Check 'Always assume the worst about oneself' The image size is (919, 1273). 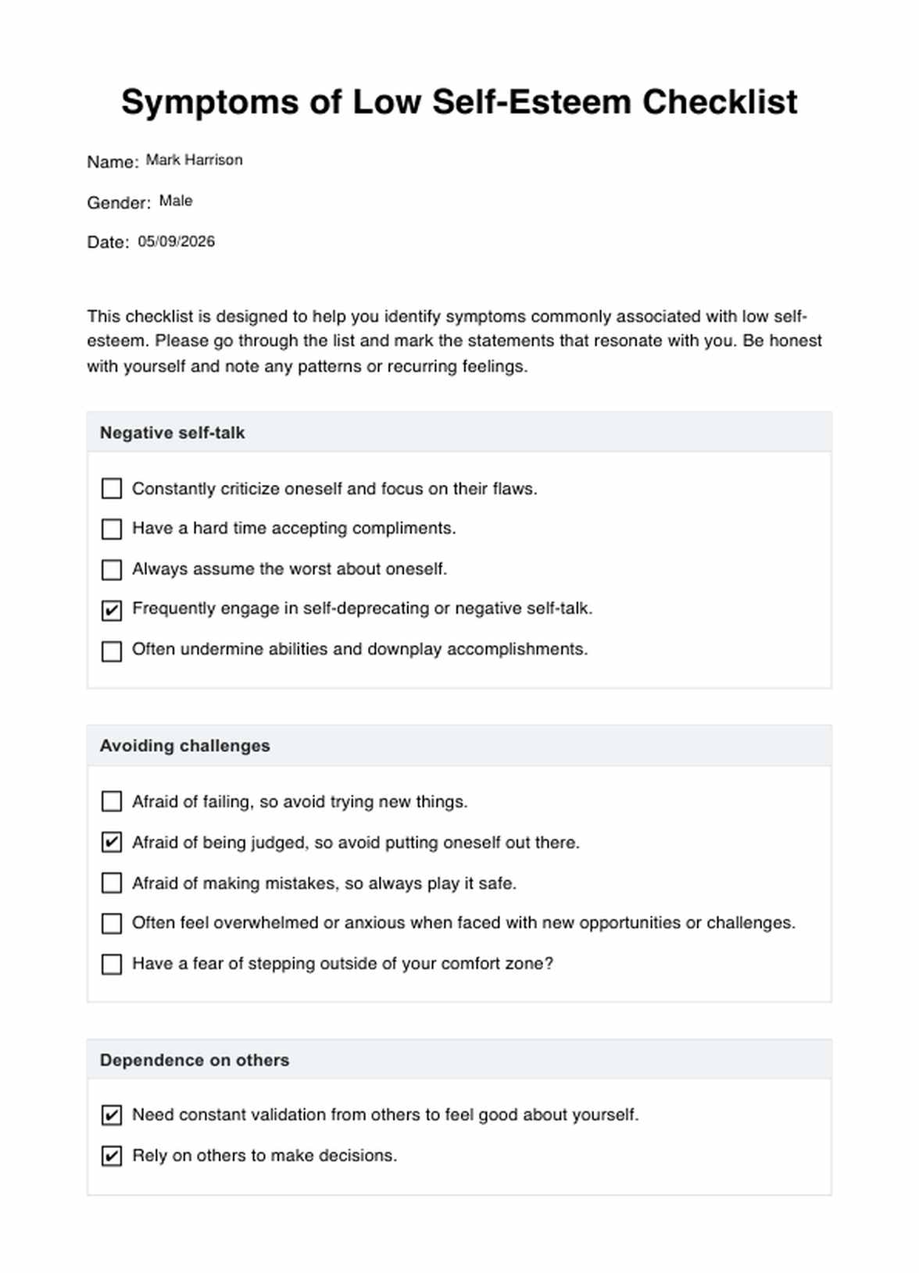pos(112,569)
